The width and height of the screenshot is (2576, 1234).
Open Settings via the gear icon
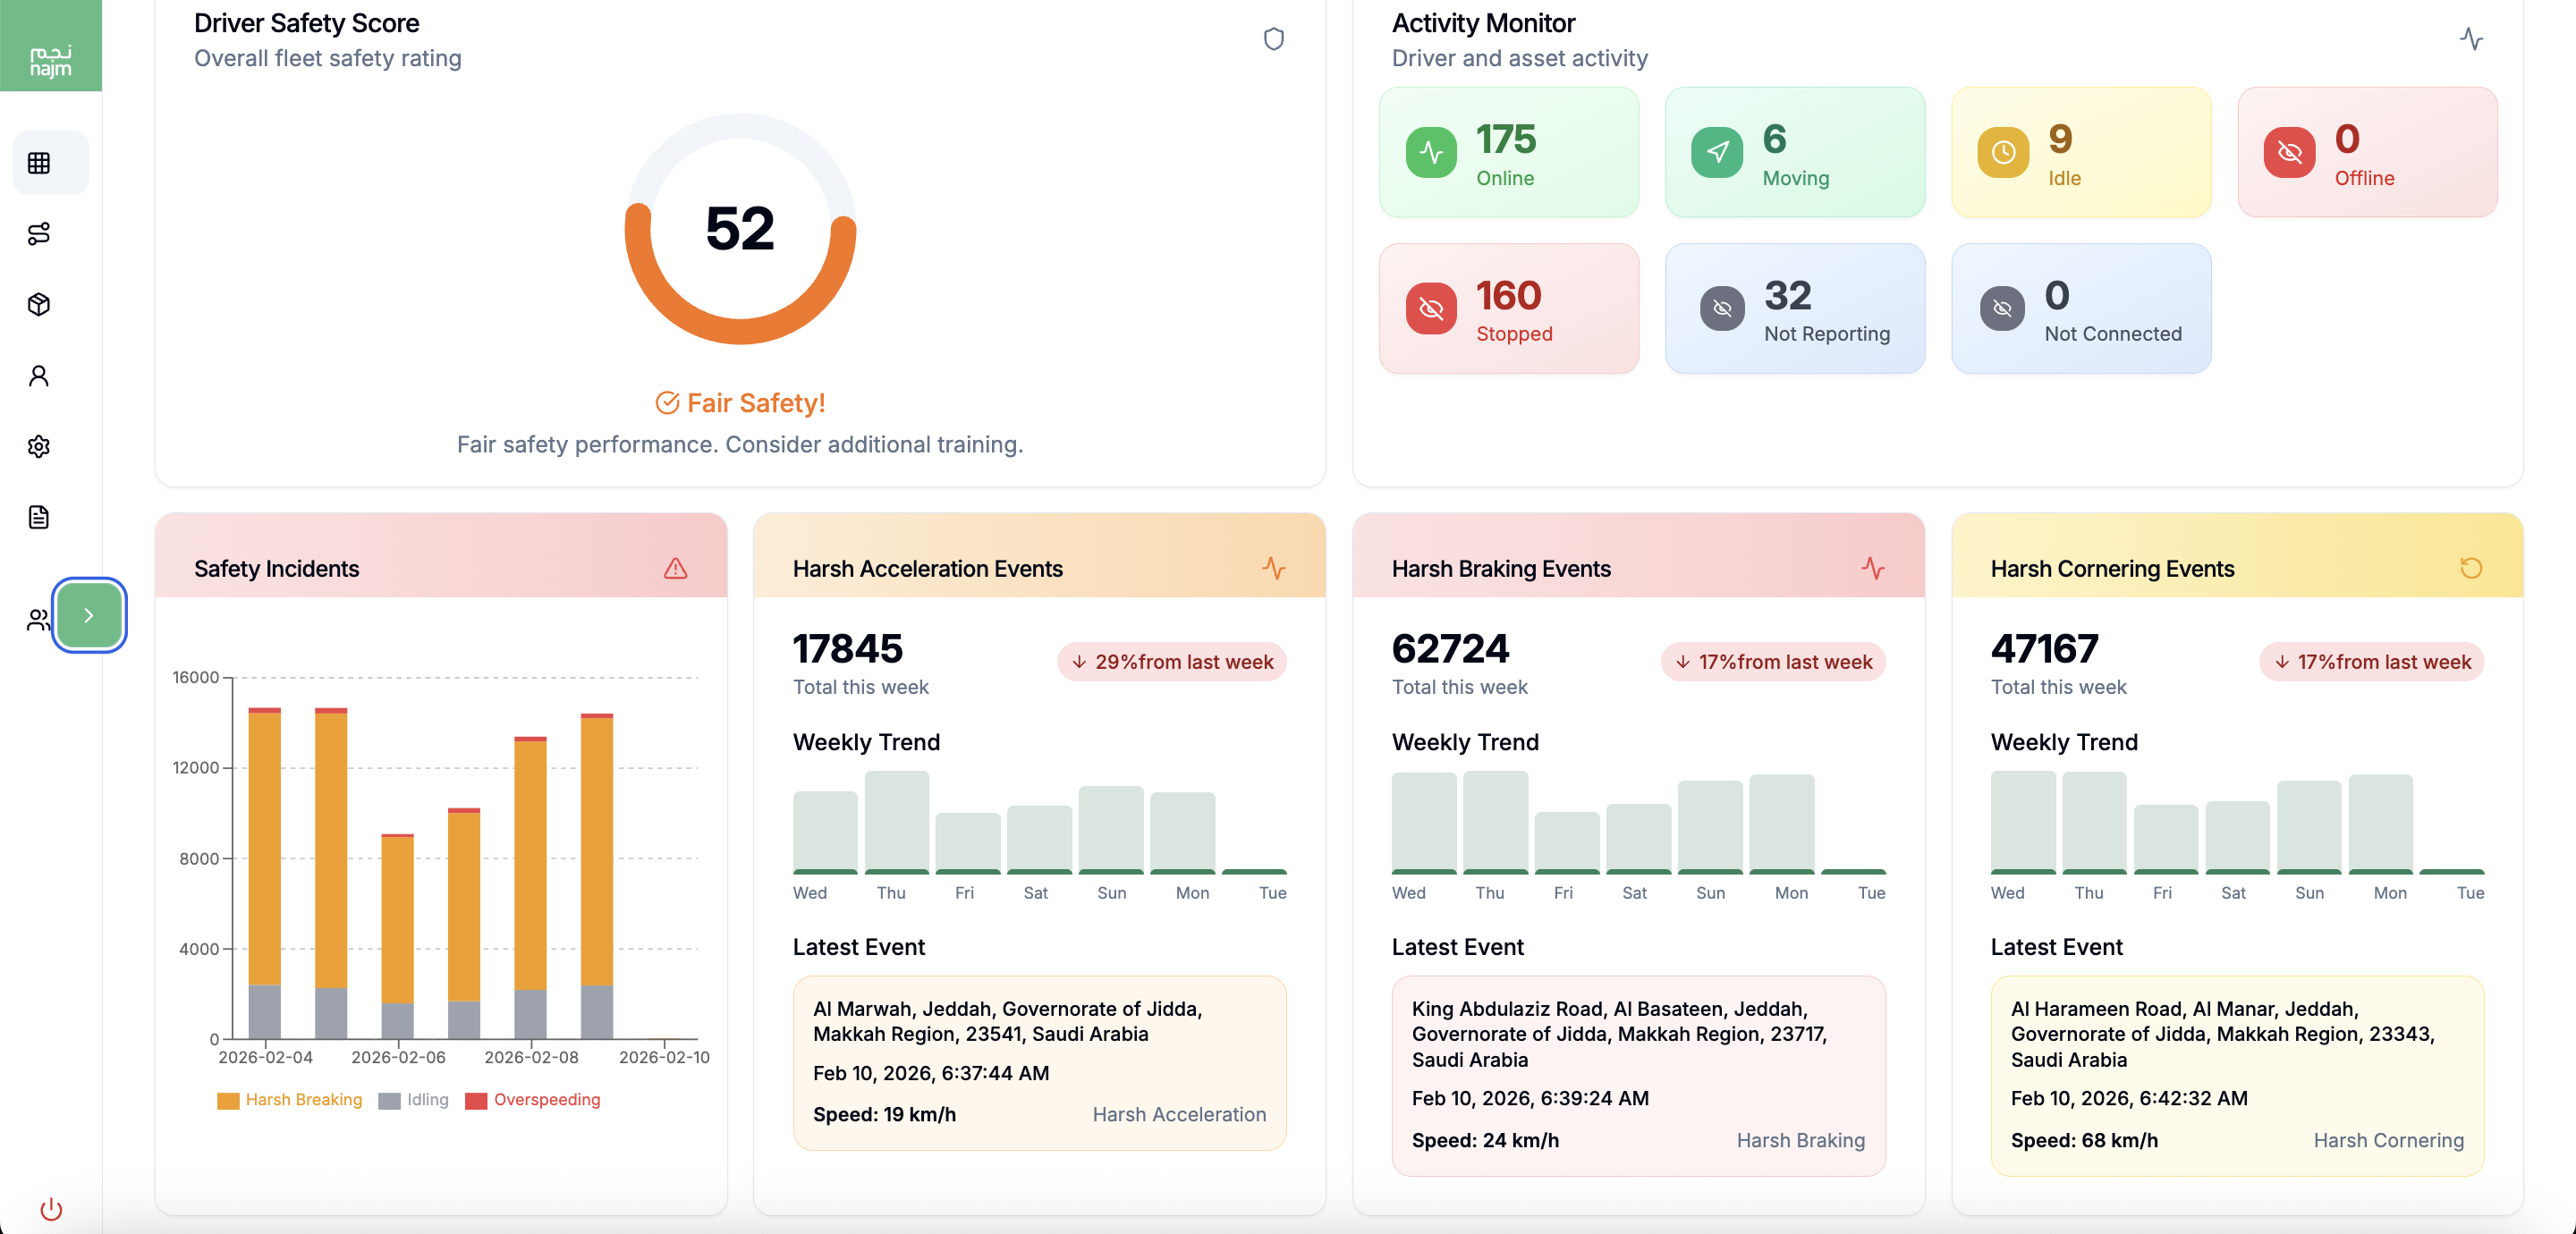(x=38, y=446)
